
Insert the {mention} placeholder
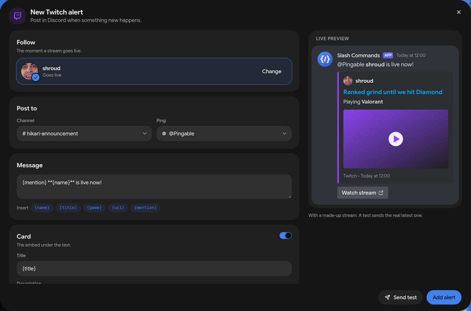click(145, 208)
